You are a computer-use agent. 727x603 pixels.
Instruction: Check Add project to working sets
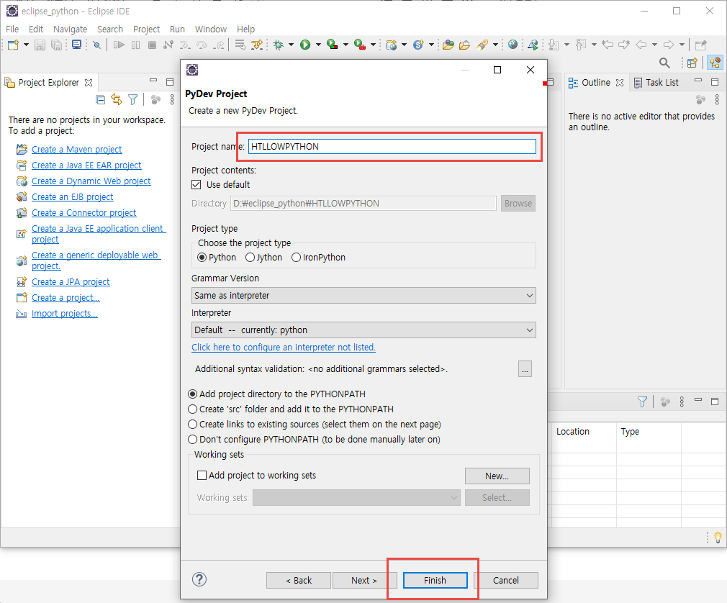(x=202, y=475)
